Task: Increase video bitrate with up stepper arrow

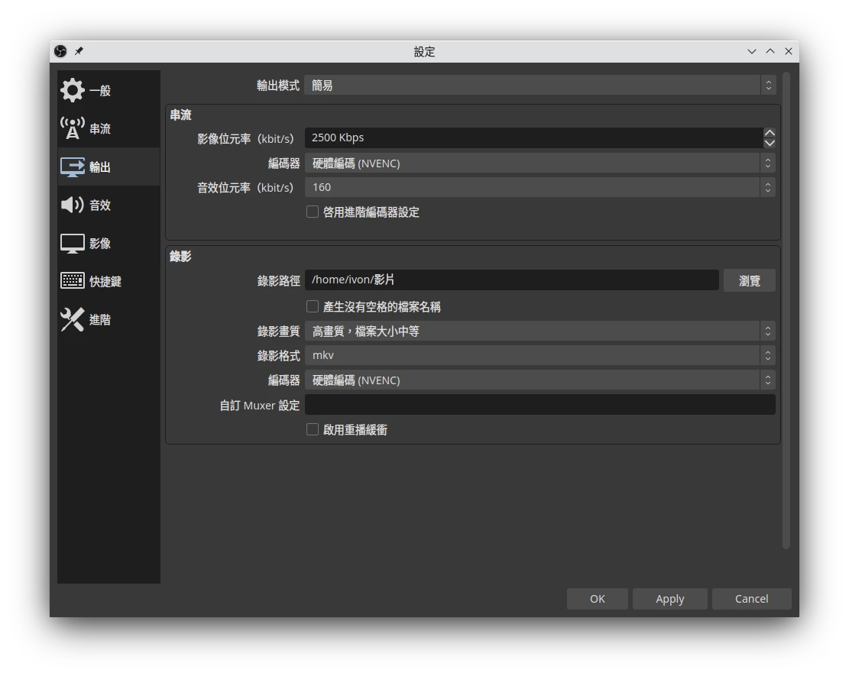Action: [770, 133]
